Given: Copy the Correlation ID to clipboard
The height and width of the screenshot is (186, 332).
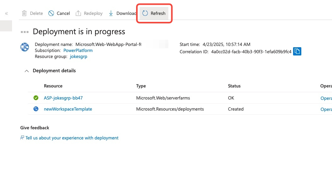Looking at the screenshot, I should point(297,51).
